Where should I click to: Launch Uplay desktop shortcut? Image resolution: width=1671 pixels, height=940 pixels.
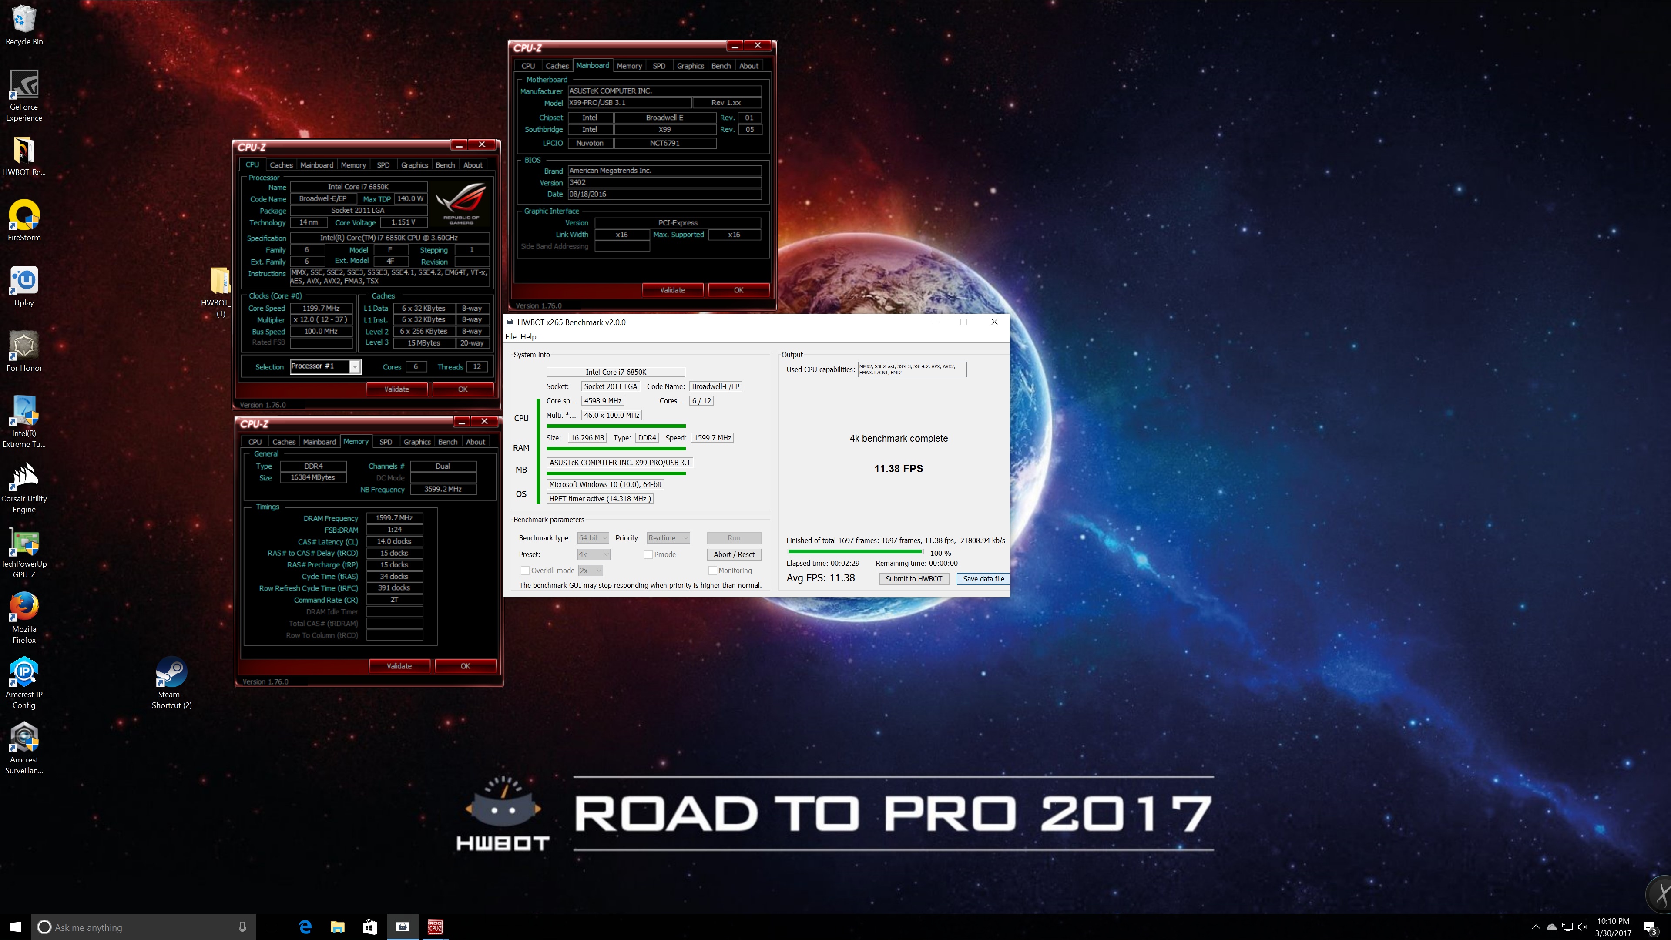tap(24, 286)
